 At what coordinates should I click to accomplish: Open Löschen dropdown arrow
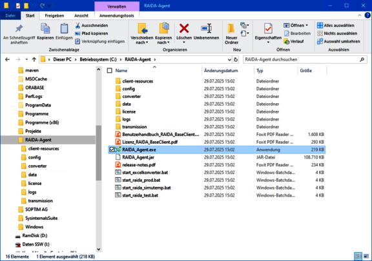(x=184, y=43)
